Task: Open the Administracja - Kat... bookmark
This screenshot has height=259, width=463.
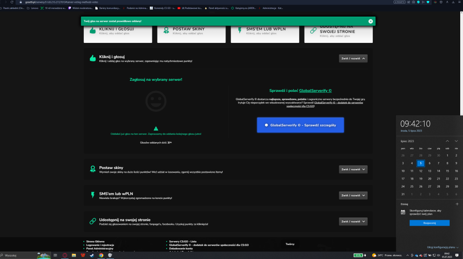Action: [x=270, y=8]
